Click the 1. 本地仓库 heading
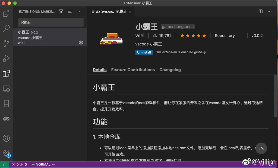The width and height of the screenshot is (278, 168). [x=106, y=137]
